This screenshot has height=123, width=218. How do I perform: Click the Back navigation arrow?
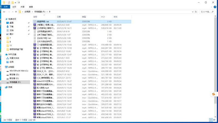[x=4, y=12]
